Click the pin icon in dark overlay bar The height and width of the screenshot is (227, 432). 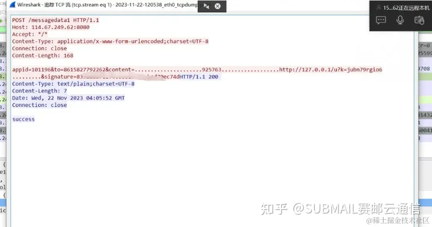tap(206, 6)
